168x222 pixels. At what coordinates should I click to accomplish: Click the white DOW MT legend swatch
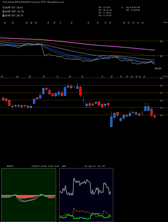tap(3, 12)
